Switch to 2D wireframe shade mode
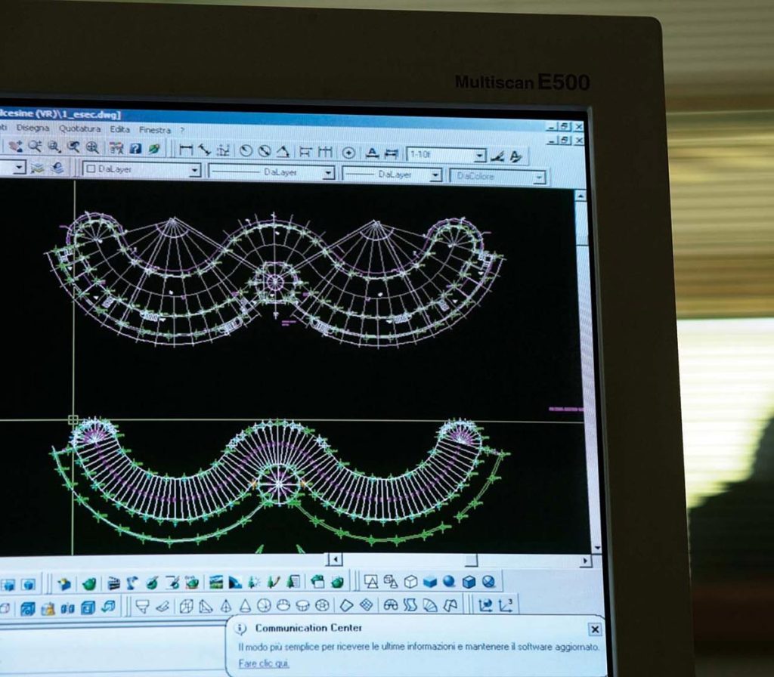The height and width of the screenshot is (677, 774). [x=371, y=582]
